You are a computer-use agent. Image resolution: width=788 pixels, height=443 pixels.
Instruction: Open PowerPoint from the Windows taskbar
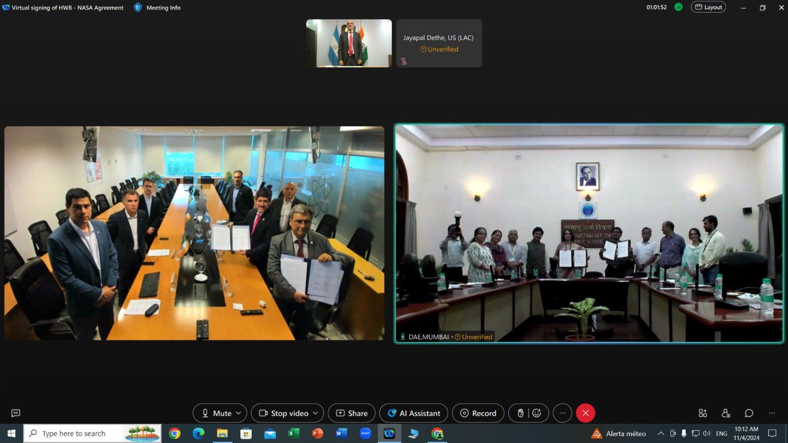coord(318,433)
